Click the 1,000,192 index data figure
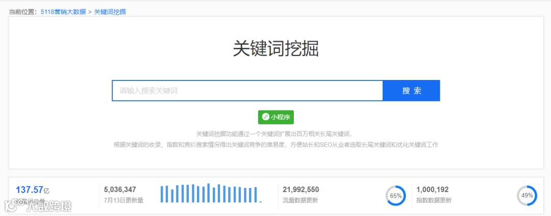The width and height of the screenshot is (551, 216). 433,190
